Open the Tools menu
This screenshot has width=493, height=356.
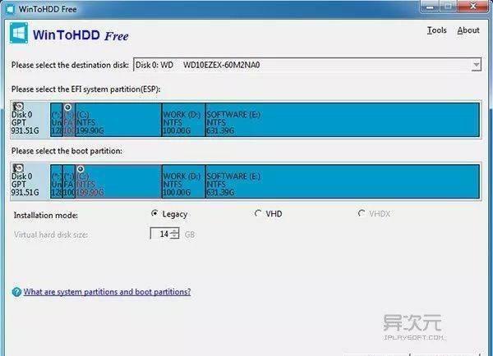pos(437,30)
